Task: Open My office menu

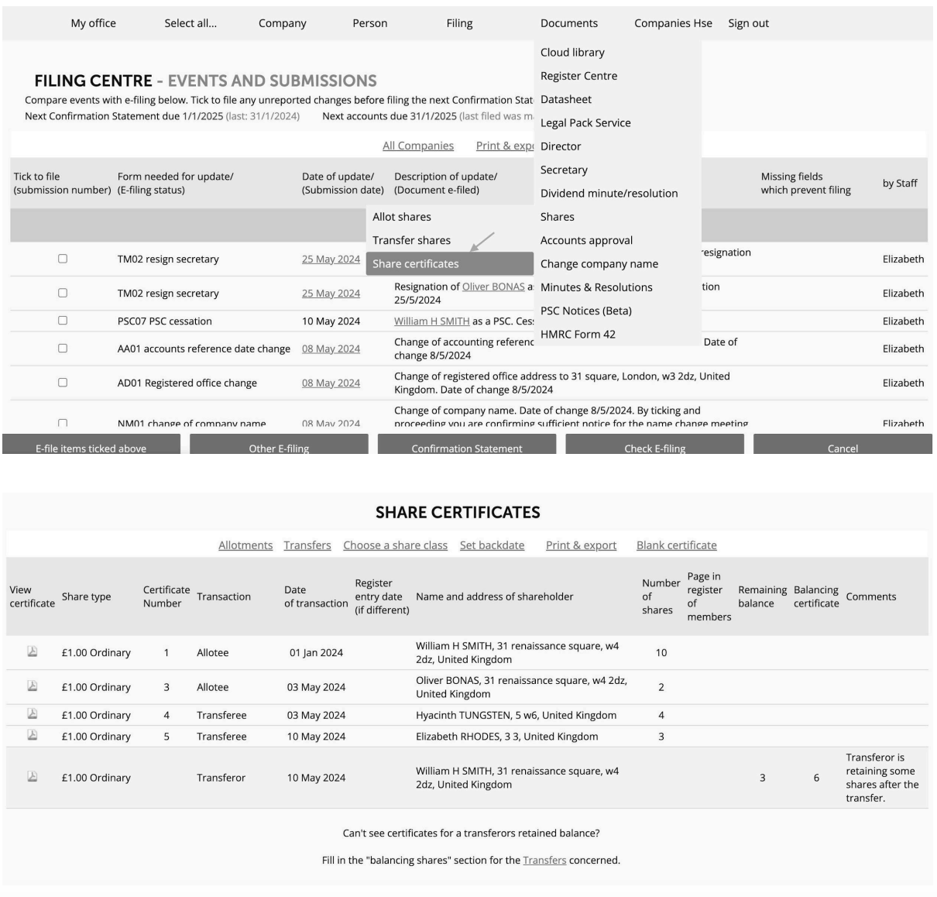Action: (x=94, y=23)
